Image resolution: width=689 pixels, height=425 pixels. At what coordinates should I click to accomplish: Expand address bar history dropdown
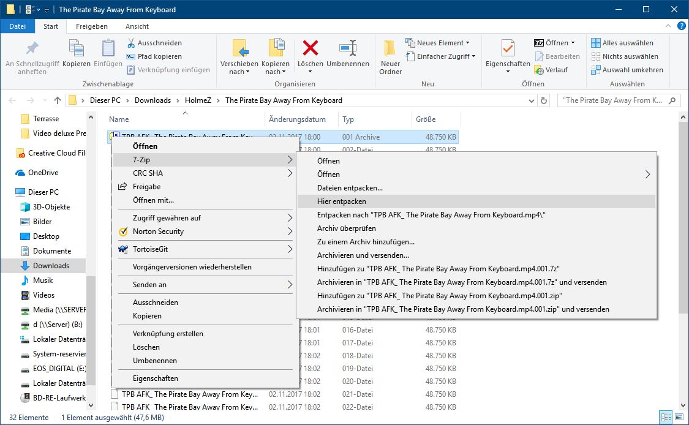tap(531, 100)
